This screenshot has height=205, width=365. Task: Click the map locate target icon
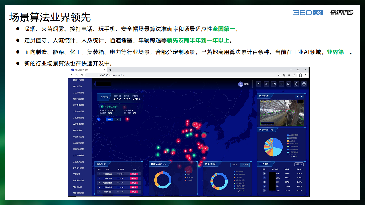(99, 119)
